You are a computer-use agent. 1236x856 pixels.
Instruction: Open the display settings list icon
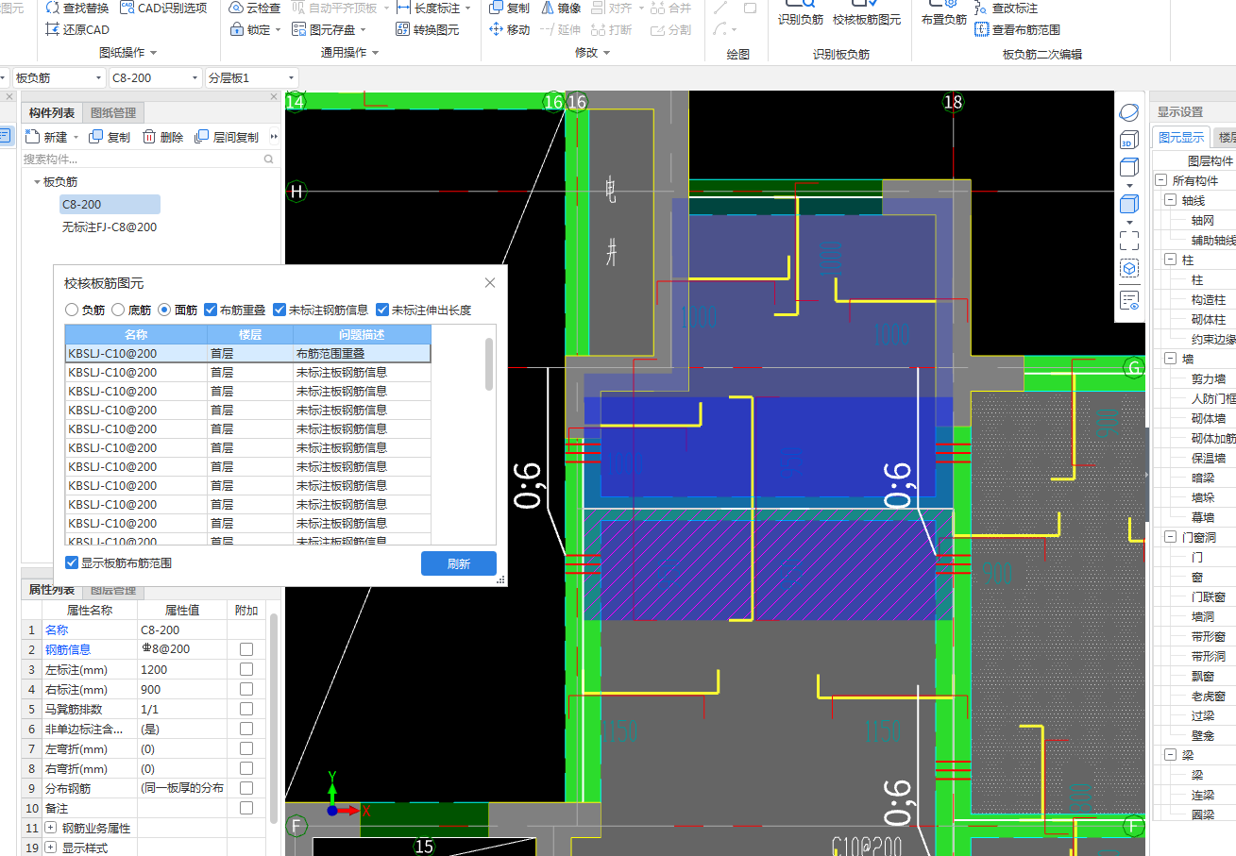click(x=1128, y=300)
